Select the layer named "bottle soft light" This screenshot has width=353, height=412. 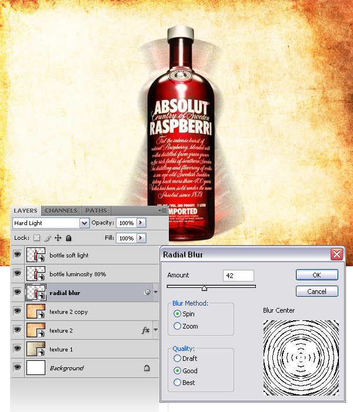tap(69, 255)
